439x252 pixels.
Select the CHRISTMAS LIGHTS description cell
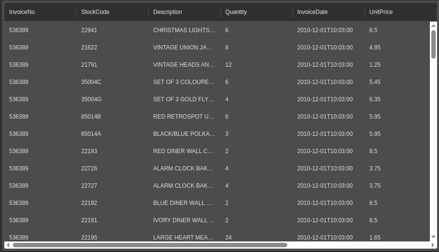[x=184, y=30]
